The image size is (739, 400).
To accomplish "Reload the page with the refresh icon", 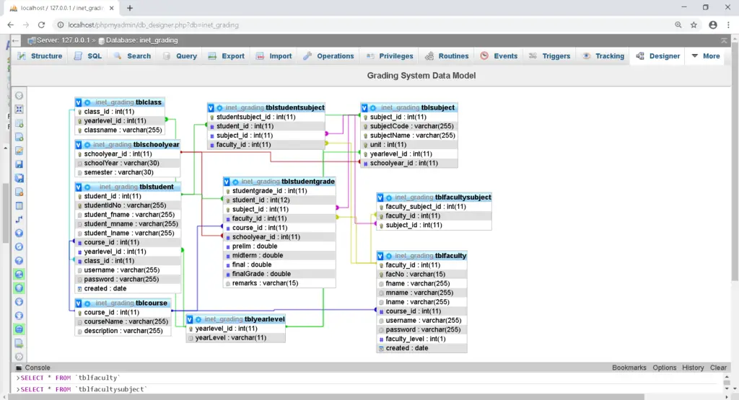I will [x=42, y=25].
